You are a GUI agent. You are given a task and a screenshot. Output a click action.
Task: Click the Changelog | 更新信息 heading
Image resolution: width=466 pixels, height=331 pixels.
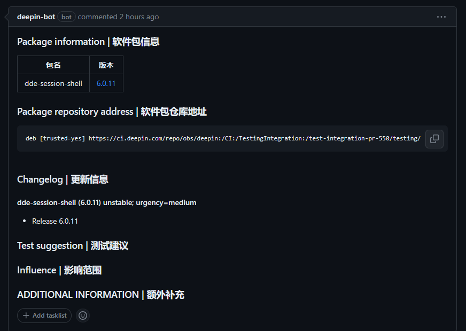point(63,179)
